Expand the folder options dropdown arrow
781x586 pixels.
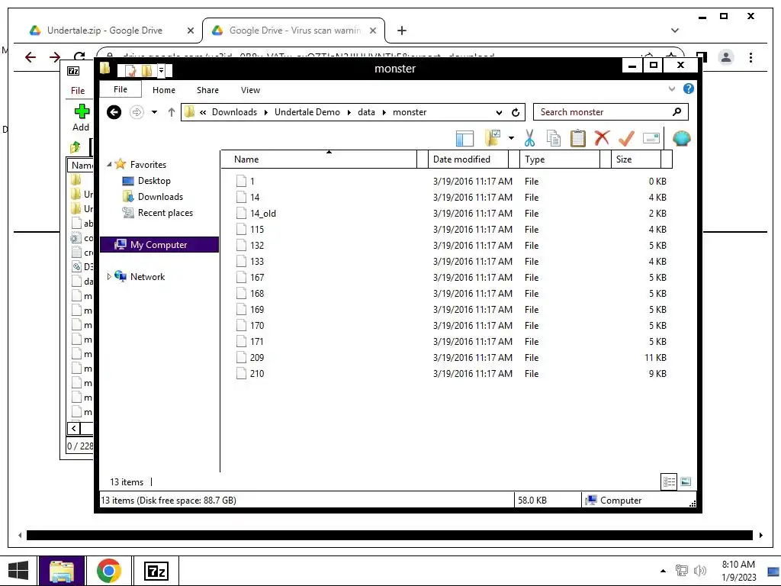(x=511, y=138)
